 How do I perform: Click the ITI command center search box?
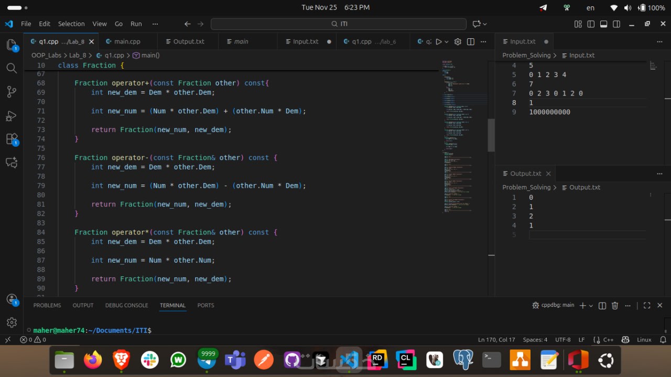(339, 24)
